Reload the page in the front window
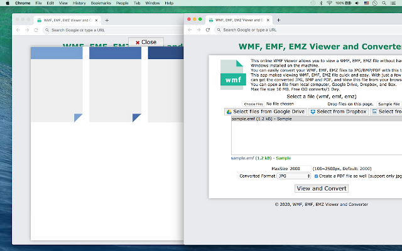Screen dimensions: 402x251 click(x=208, y=29)
